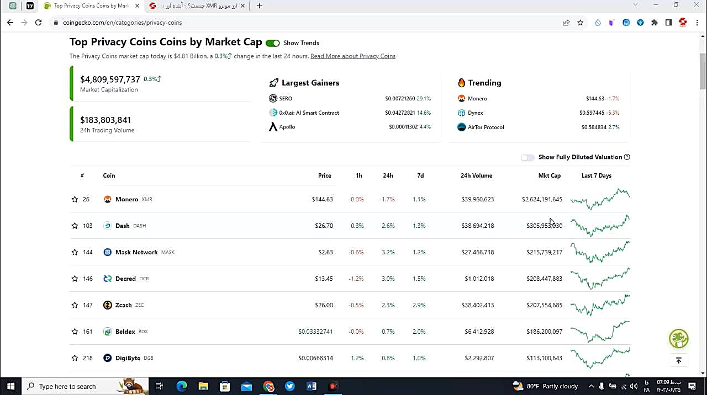This screenshot has height=395, width=707.
Task: Open a new browser tab
Action: tap(260, 6)
